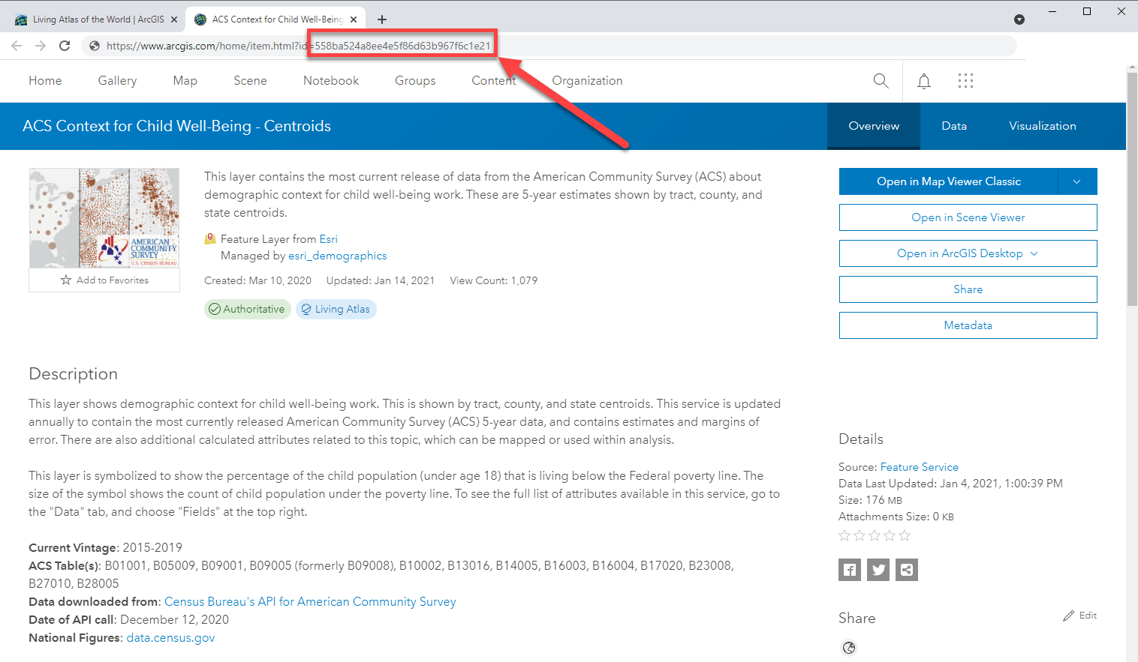
Task: Open the Groups menu item
Action: click(415, 81)
